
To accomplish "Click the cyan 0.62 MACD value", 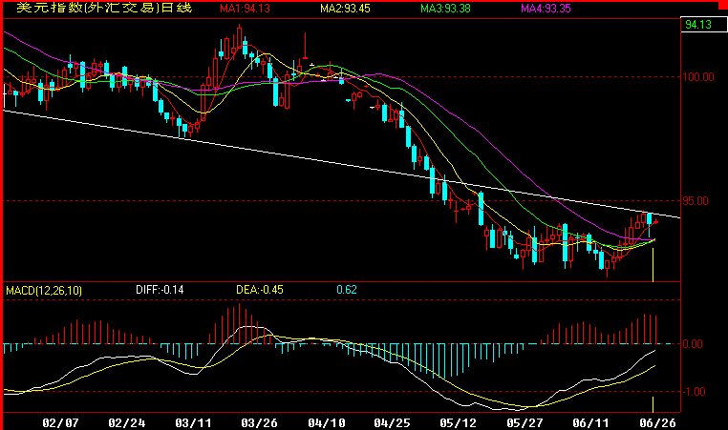I will tap(347, 289).
